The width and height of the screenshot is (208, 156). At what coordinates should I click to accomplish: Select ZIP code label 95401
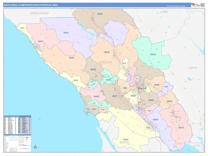tap(125, 88)
